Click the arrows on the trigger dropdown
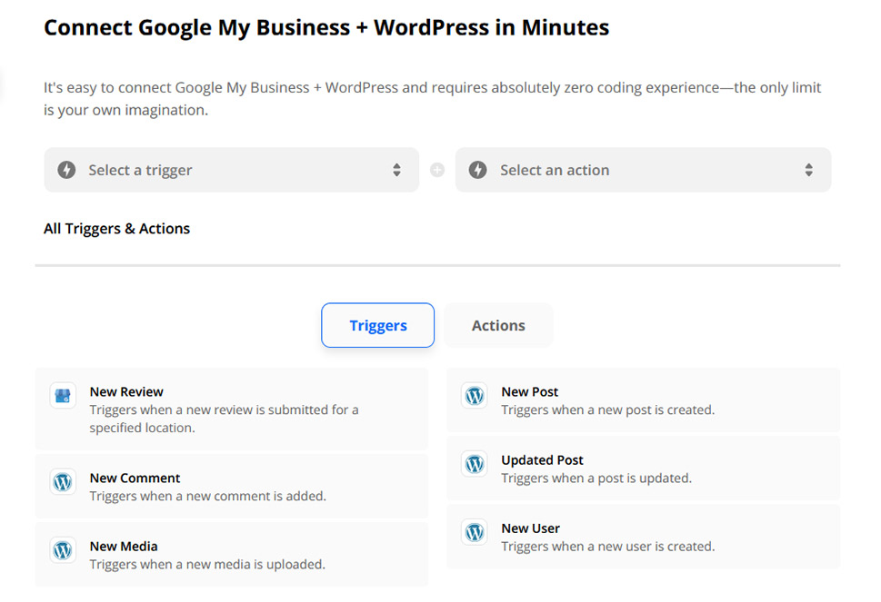This screenshot has width=881, height=602. tap(396, 170)
